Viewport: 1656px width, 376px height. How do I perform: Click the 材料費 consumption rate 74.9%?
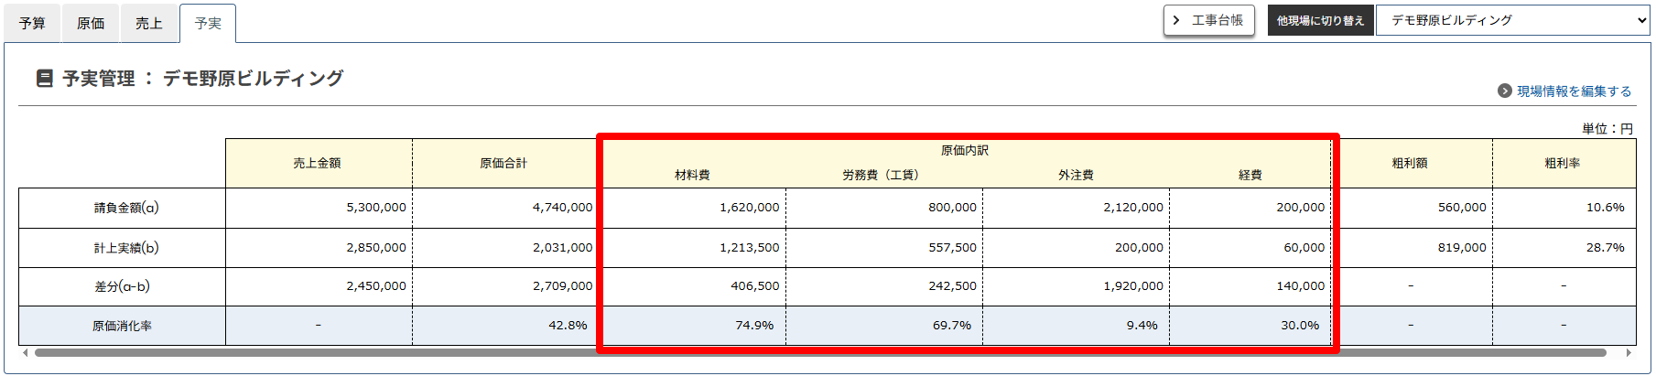click(754, 325)
